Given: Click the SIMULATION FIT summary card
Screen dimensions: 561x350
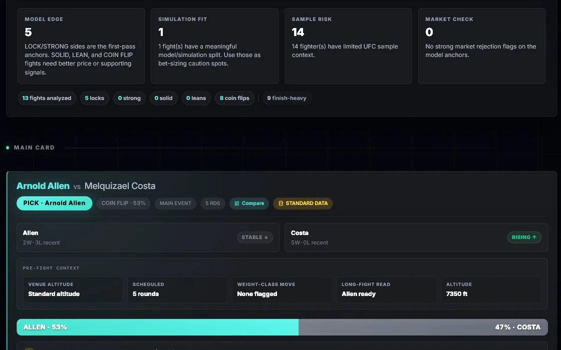Looking at the screenshot, I should [x=215, y=46].
